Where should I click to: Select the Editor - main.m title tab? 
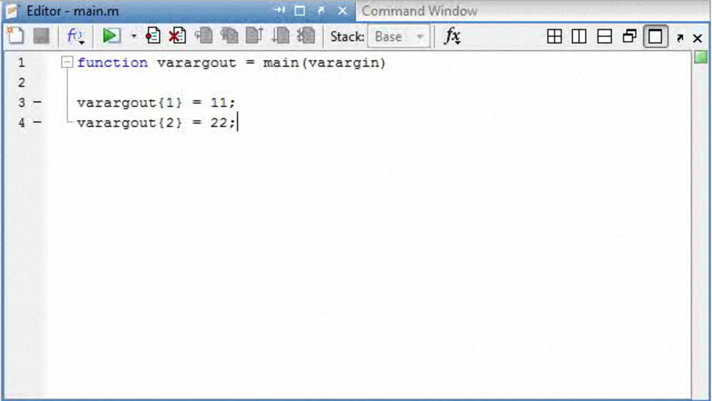72,11
